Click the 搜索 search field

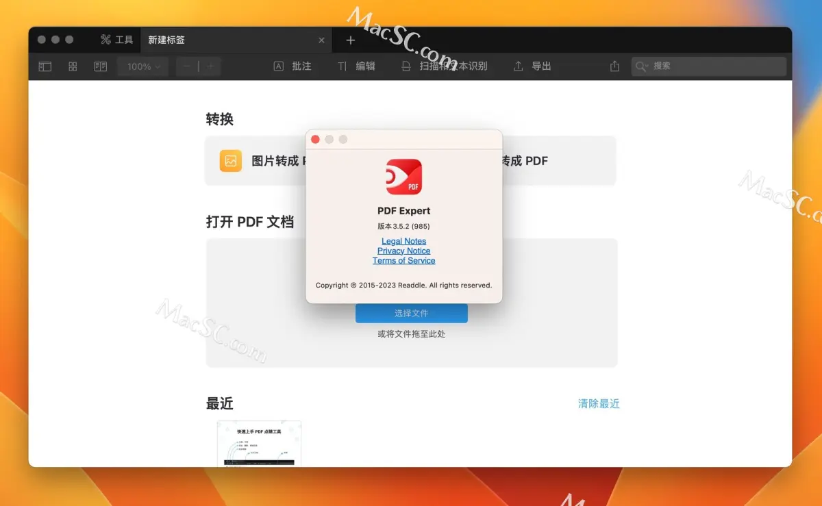pyautogui.click(x=708, y=66)
